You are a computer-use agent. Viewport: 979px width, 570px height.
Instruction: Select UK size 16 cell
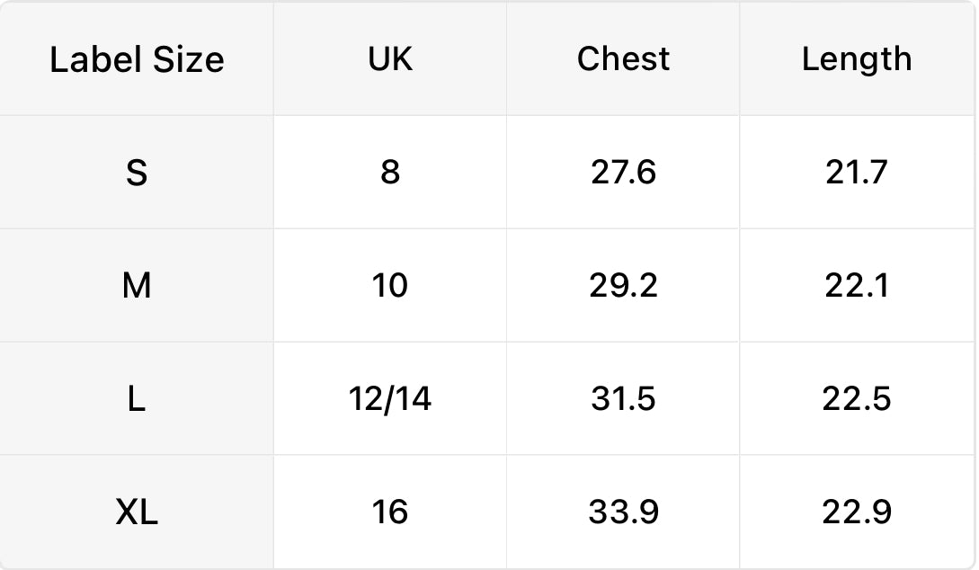tap(389, 512)
